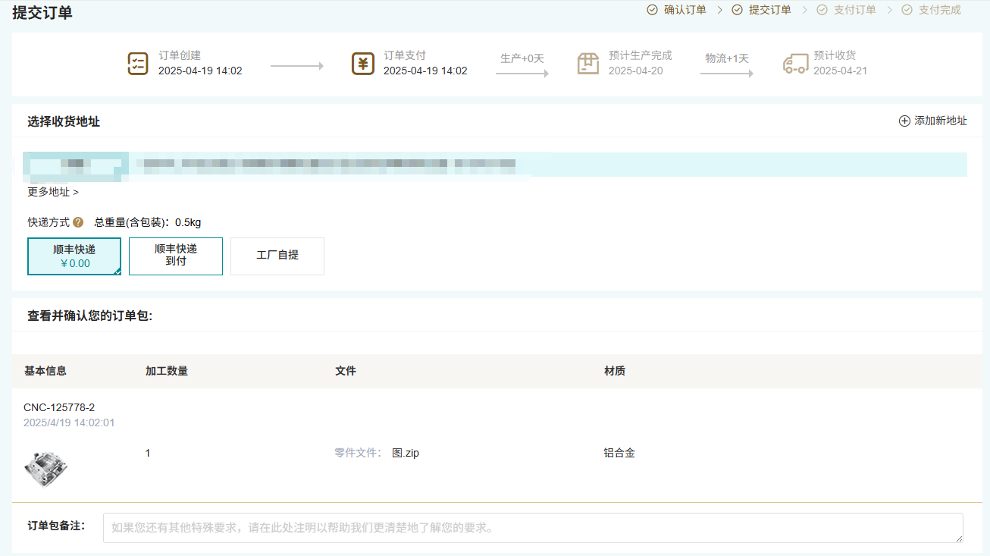This screenshot has width=990, height=556.
Task: Click the order created checklist icon
Action: tap(138, 64)
